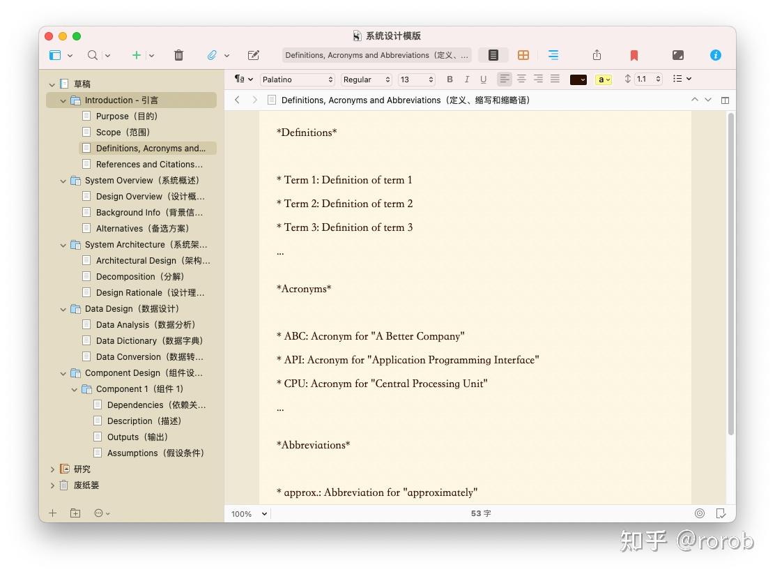The image size is (775, 574).
Task: Switch to corkboard view icon
Action: (523, 55)
